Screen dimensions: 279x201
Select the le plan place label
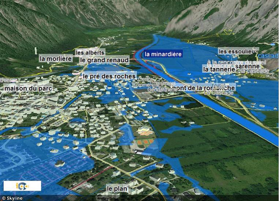pyautogui.click(x=117, y=189)
